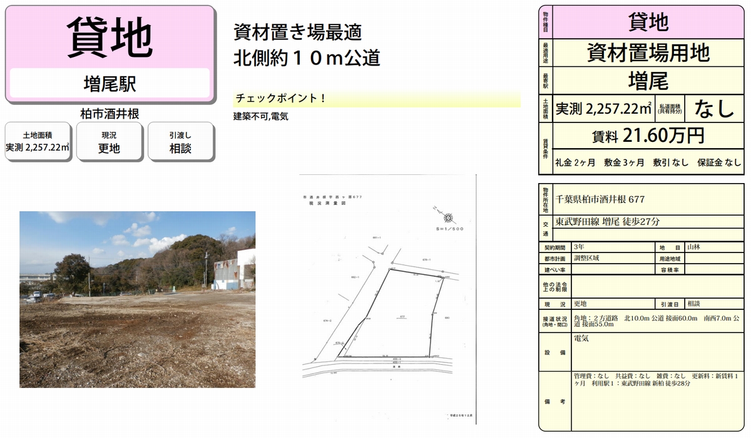Select the 増尾駅 station label
751x438 pixels.
[x=110, y=83]
